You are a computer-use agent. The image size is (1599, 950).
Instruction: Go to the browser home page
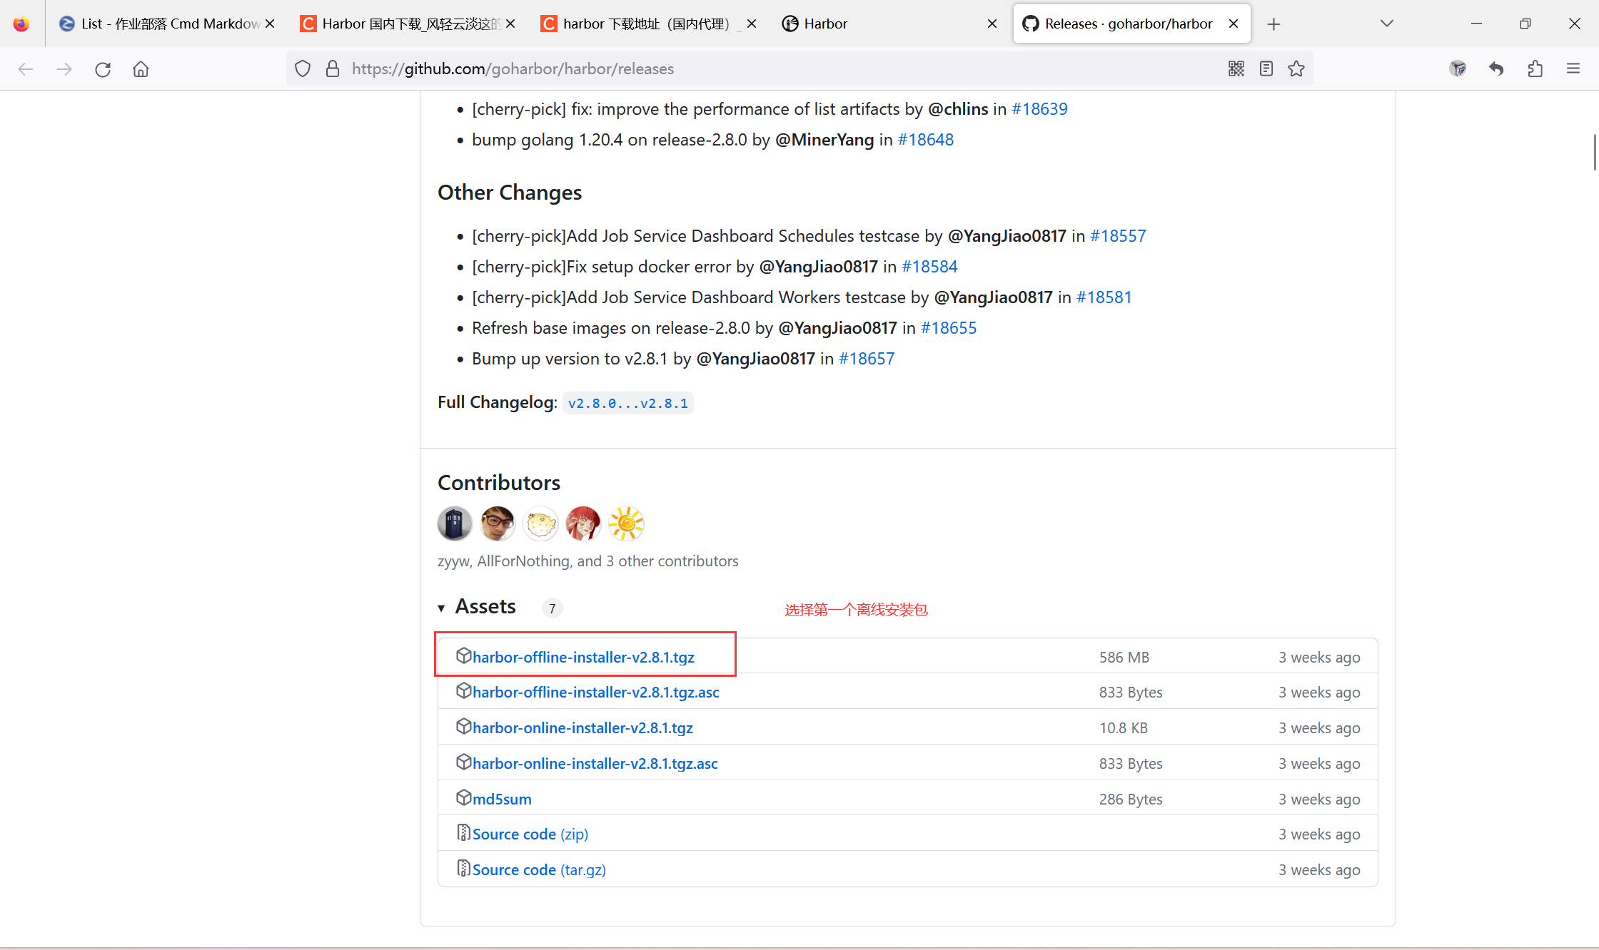(140, 68)
